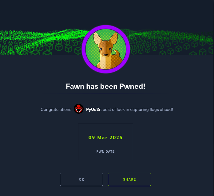The height and width of the screenshot is (196, 214).
Task: Click the fawn's right ear
Action: coord(113,38)
